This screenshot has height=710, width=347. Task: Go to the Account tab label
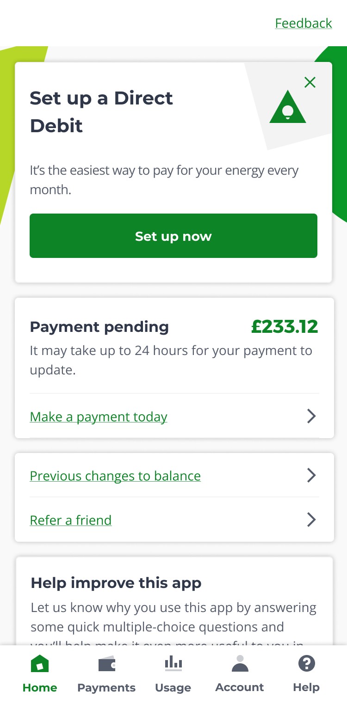tap(240, 687)
